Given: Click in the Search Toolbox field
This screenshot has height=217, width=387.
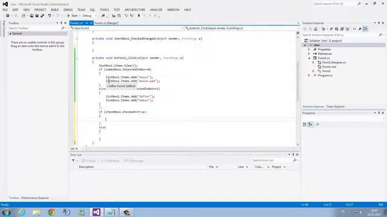Looking at the screenshot, I should [35, 28].
